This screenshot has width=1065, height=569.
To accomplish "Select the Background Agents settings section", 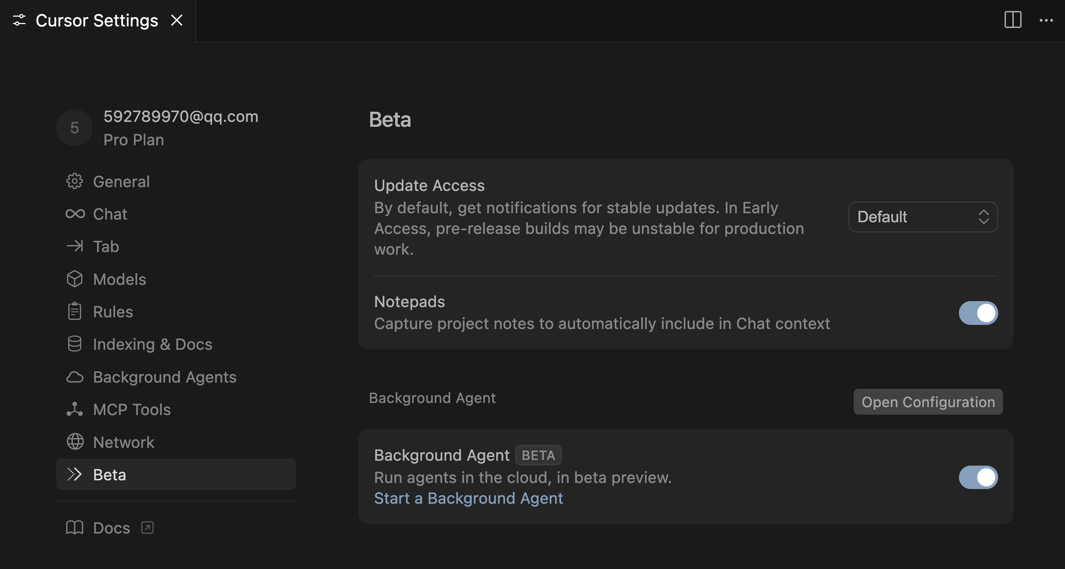I will pos(164,377).
